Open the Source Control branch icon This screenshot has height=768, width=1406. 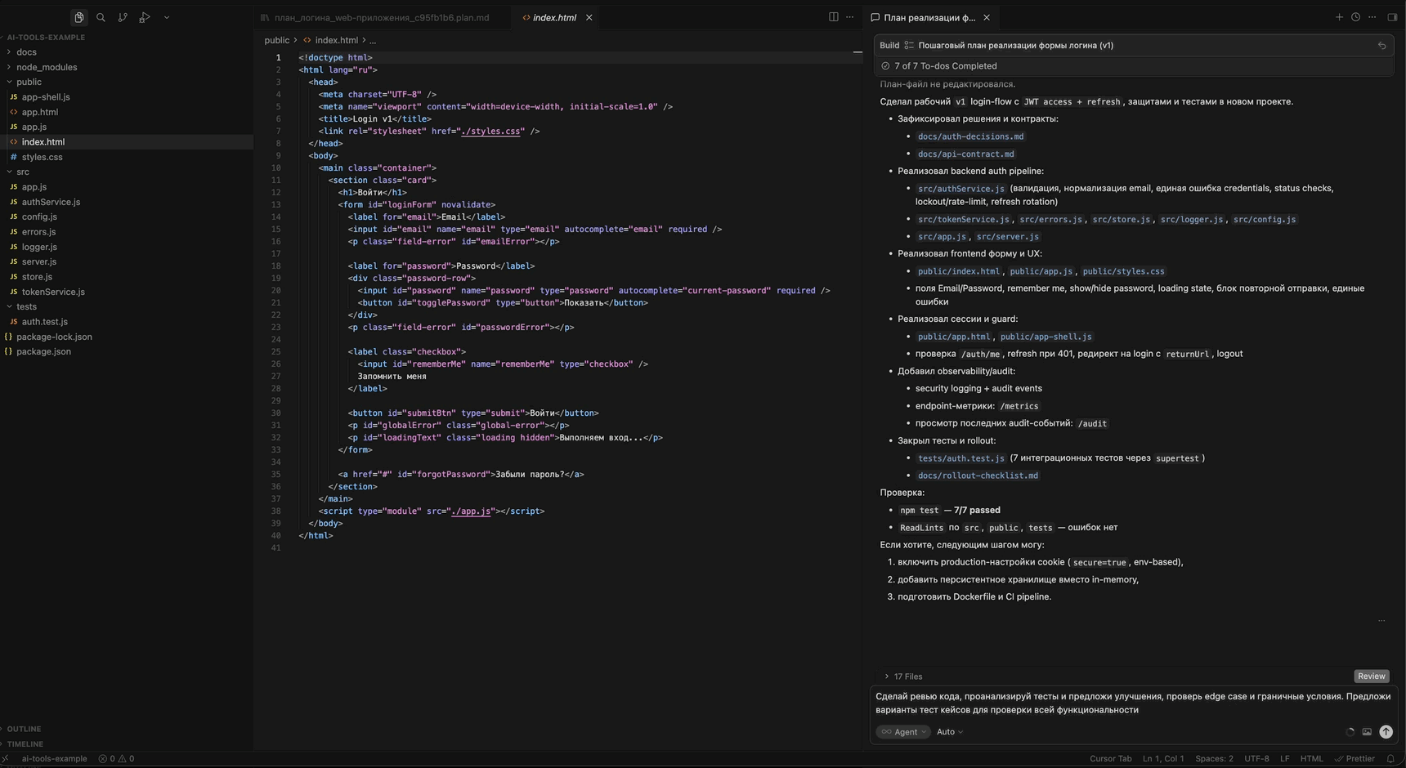(x=123, y=17)
